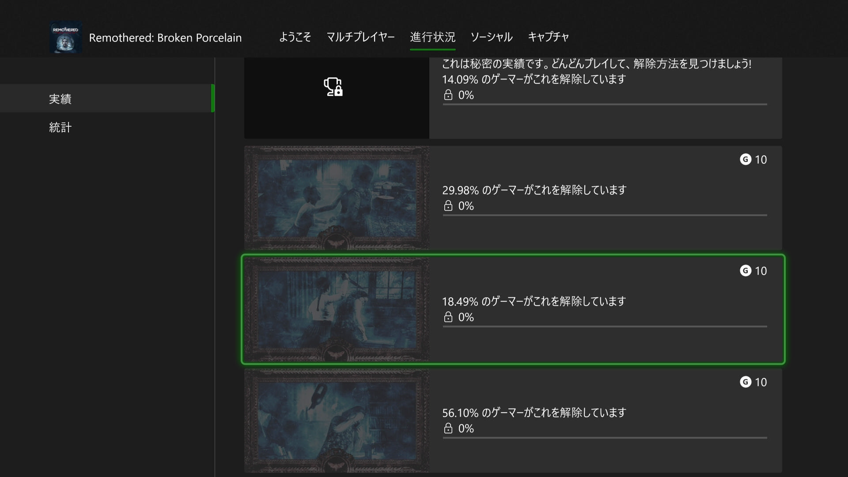This screenshot has width=848, height=477.
Task: Click lock icon beside 29.98% achievement progress
Action: [x=448, y=206]
